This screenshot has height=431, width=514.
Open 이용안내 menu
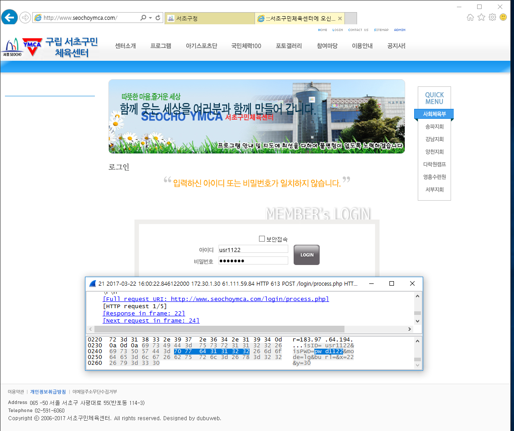362,46
